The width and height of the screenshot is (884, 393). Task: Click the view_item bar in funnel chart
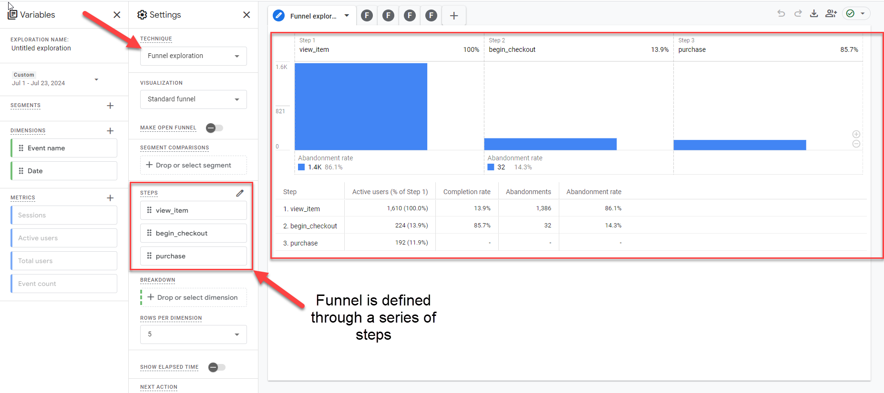coord(361,107)
